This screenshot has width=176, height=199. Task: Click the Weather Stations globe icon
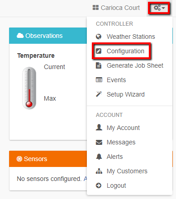[x=99, y=37]
